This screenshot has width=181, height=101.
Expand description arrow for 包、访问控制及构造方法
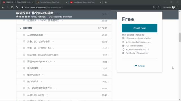coord(55,88)
